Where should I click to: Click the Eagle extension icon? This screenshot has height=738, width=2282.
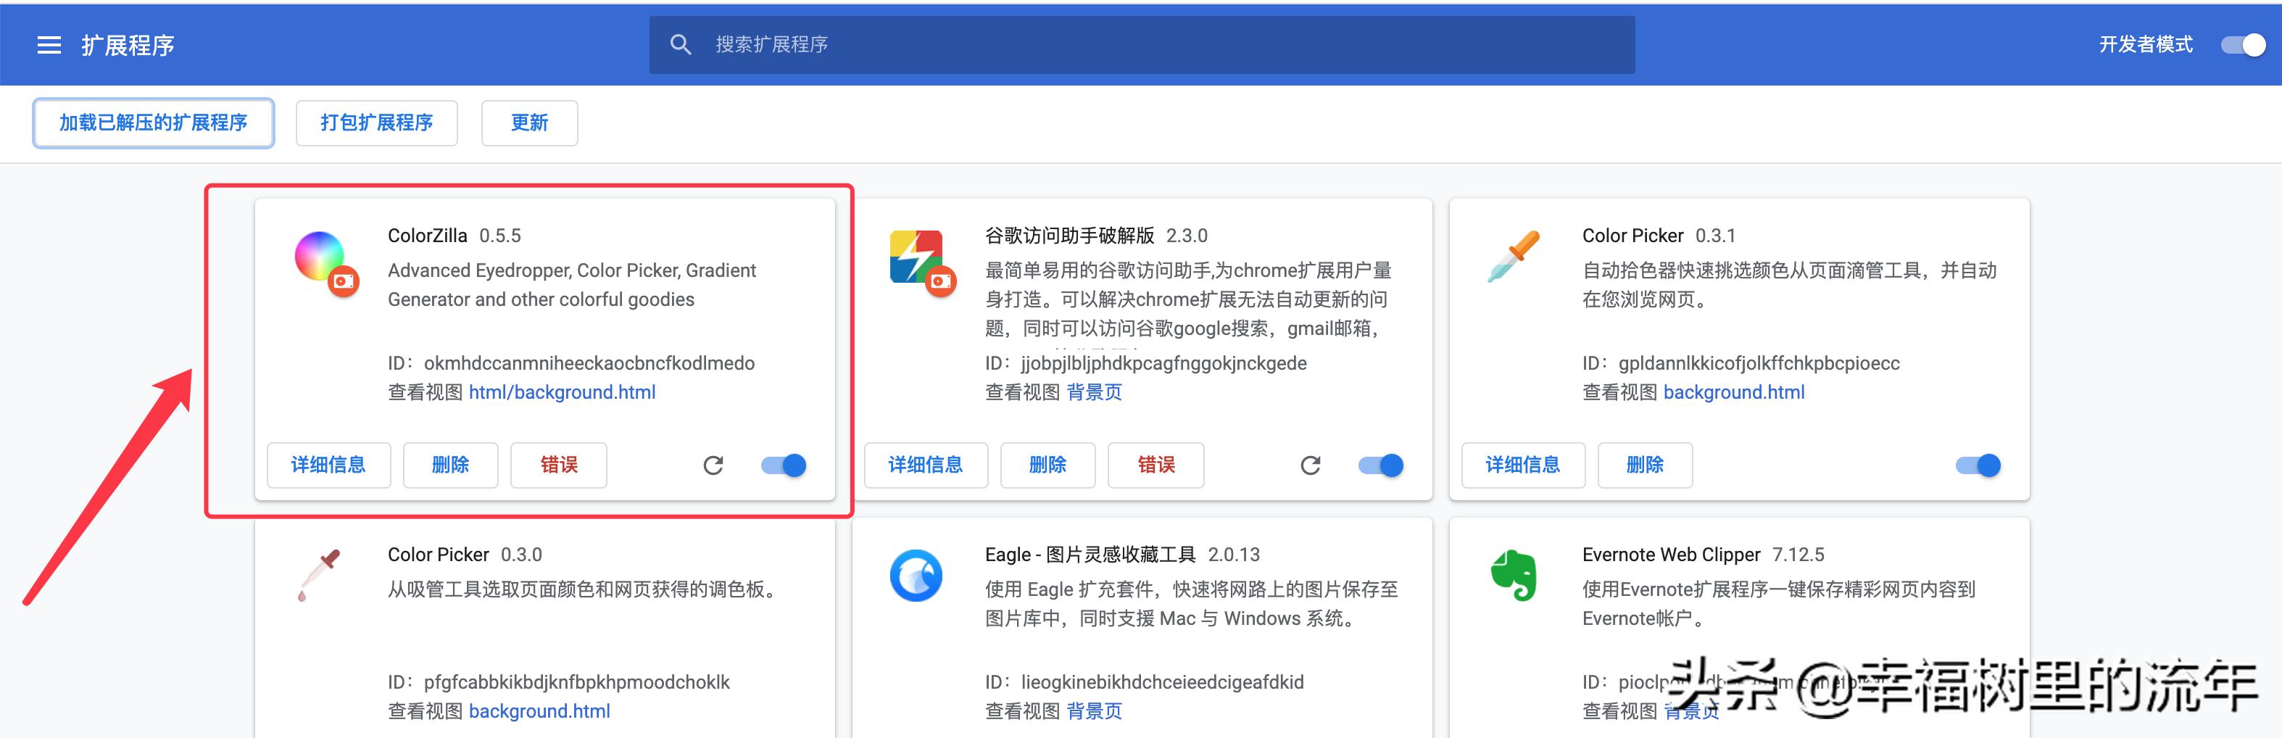point(918,576)
